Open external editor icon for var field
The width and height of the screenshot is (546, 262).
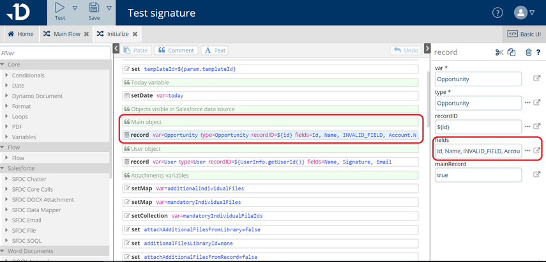tap(537, 79)
